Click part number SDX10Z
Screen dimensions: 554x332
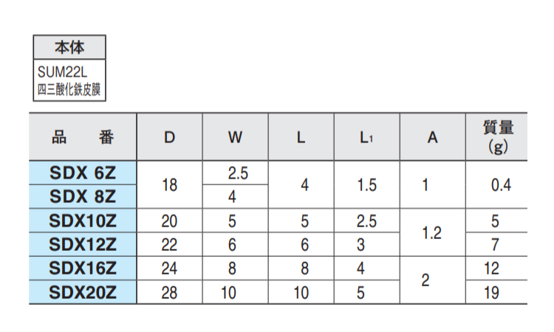tap(83, 221)
